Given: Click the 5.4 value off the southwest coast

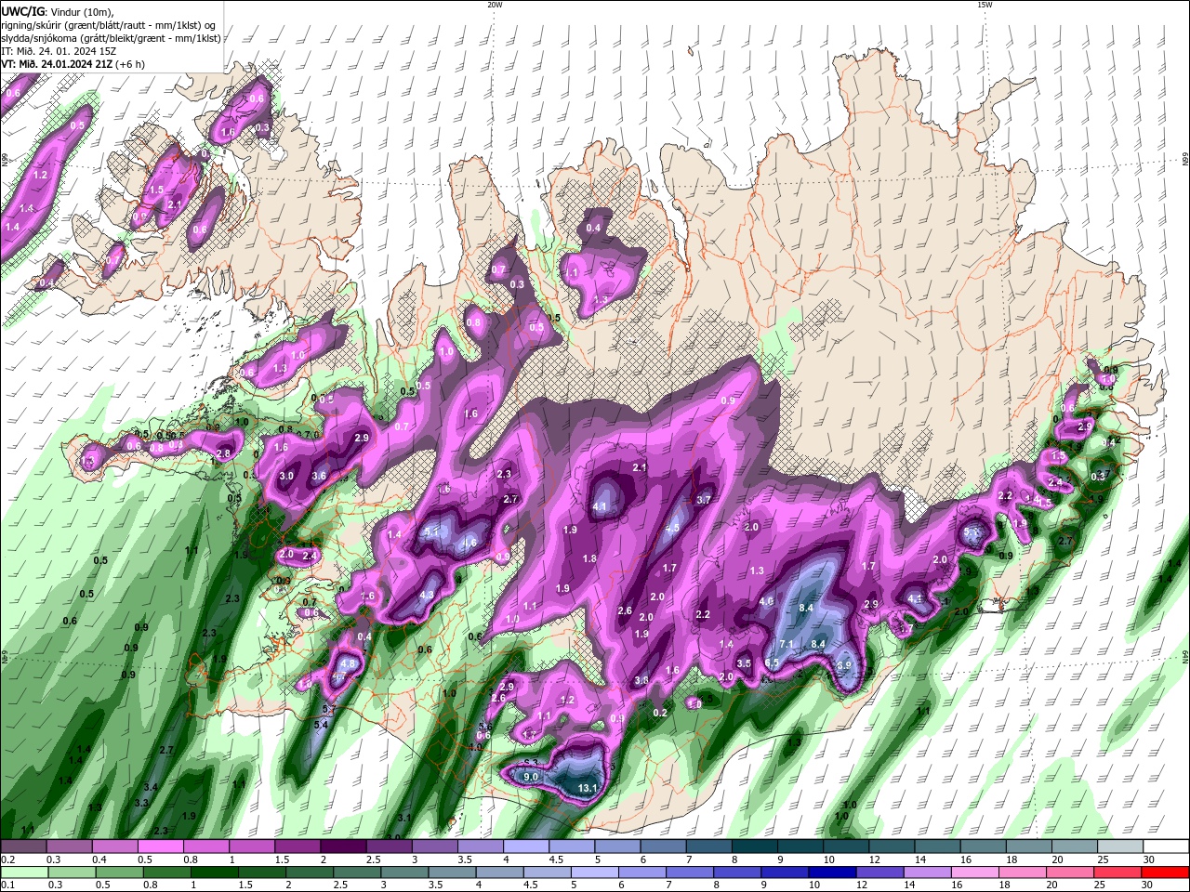Looking at the screenshot, I should pos(323,724).
